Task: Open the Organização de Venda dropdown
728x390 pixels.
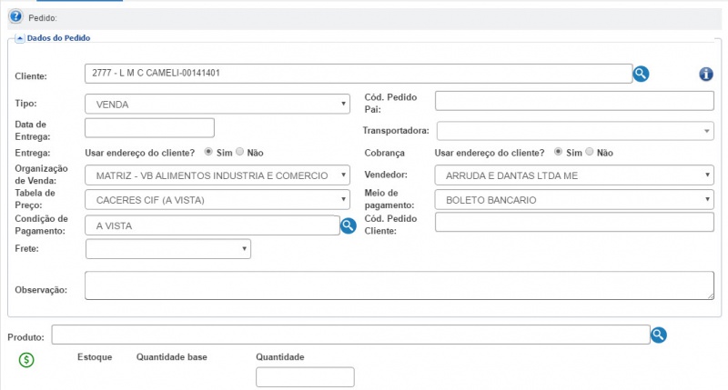Action: click(217, 175)
